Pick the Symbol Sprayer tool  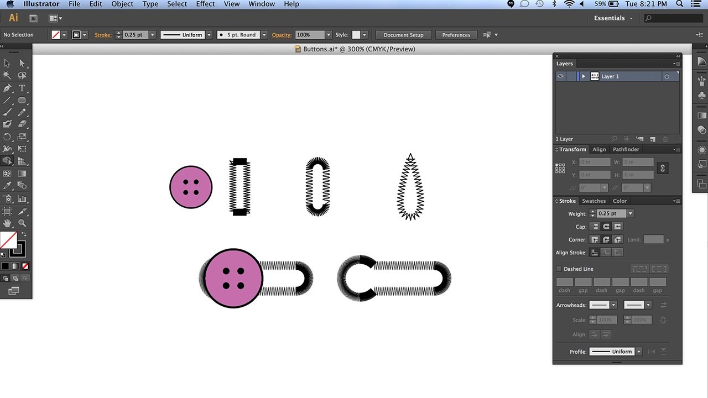[x=7, y=198]
